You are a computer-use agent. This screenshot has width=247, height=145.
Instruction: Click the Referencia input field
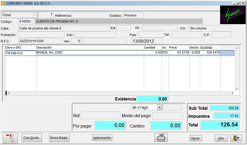tap(90, 15)
